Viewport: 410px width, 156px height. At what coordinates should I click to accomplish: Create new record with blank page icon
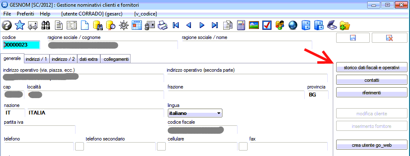[85, 25]
